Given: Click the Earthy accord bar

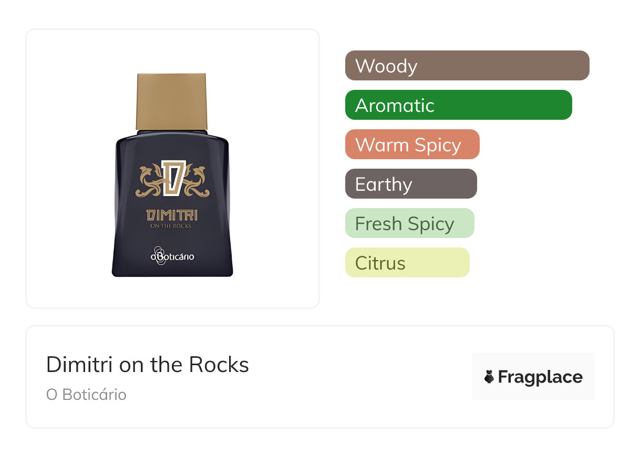Looking at the screenshot, I should (410, 184).
